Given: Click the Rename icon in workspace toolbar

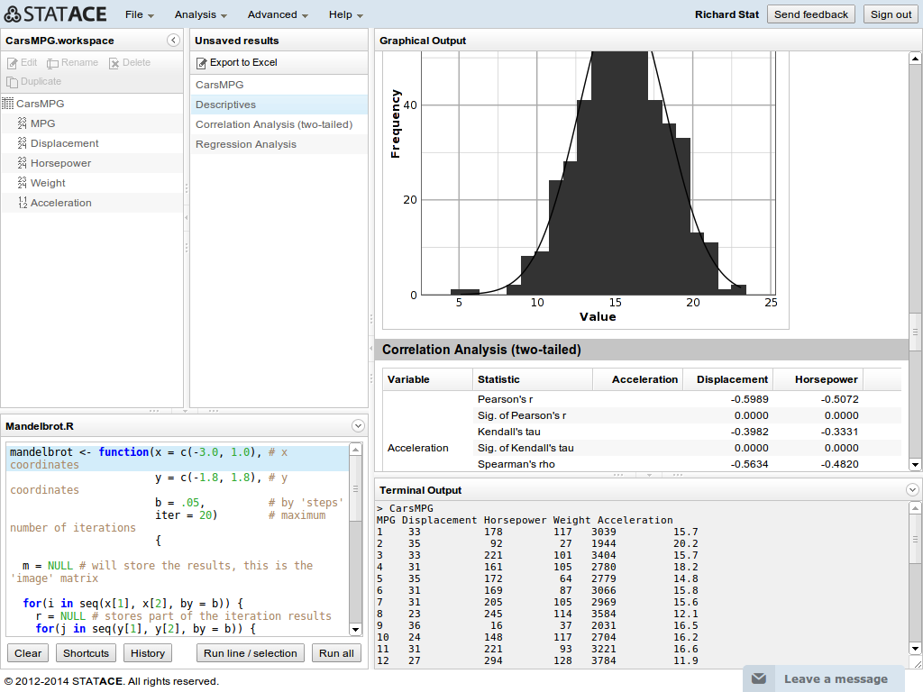Looking at the screenshot, I should coord(53,63).
